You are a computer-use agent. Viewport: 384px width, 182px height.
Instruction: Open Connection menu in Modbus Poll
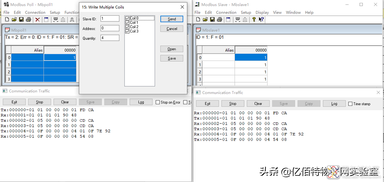pos(35,12)
